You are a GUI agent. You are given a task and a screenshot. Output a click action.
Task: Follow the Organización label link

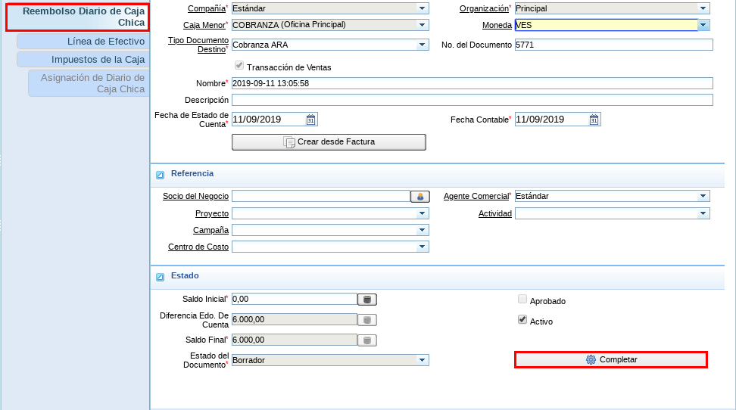484,8
